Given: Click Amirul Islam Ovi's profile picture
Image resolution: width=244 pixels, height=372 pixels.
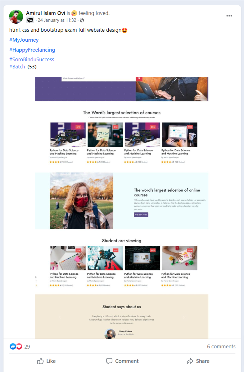Looking at the screenshot, I should [16, 16].
